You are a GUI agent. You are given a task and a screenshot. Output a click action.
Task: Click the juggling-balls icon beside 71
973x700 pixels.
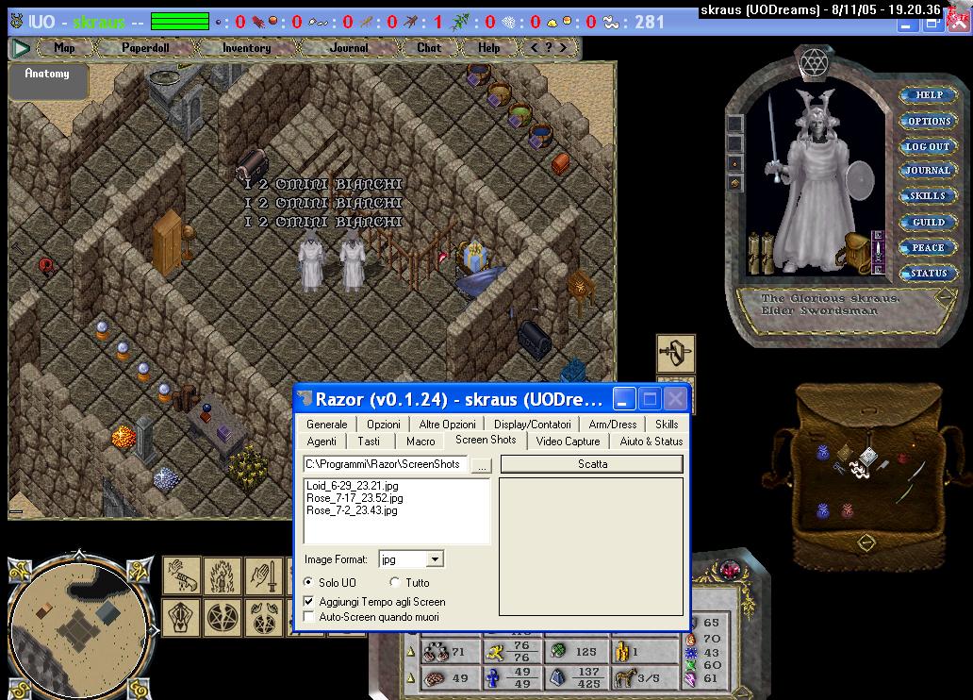[436, 652]
